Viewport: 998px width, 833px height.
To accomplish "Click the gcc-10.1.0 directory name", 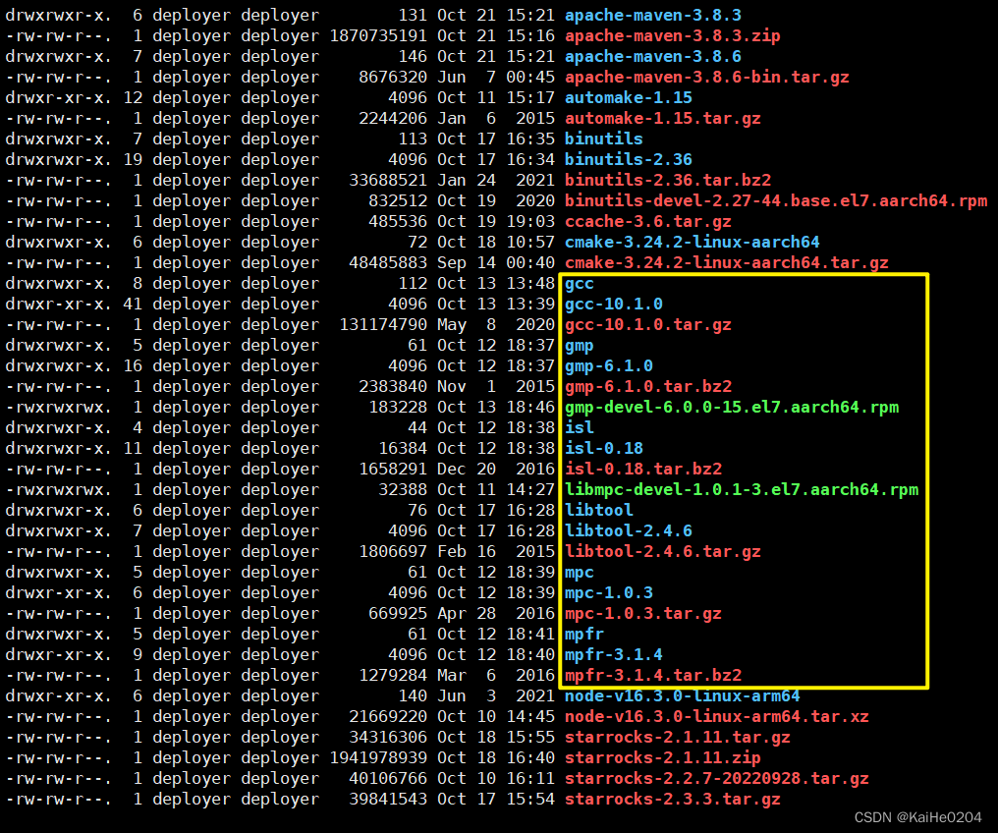I will (x=614, y=304).
